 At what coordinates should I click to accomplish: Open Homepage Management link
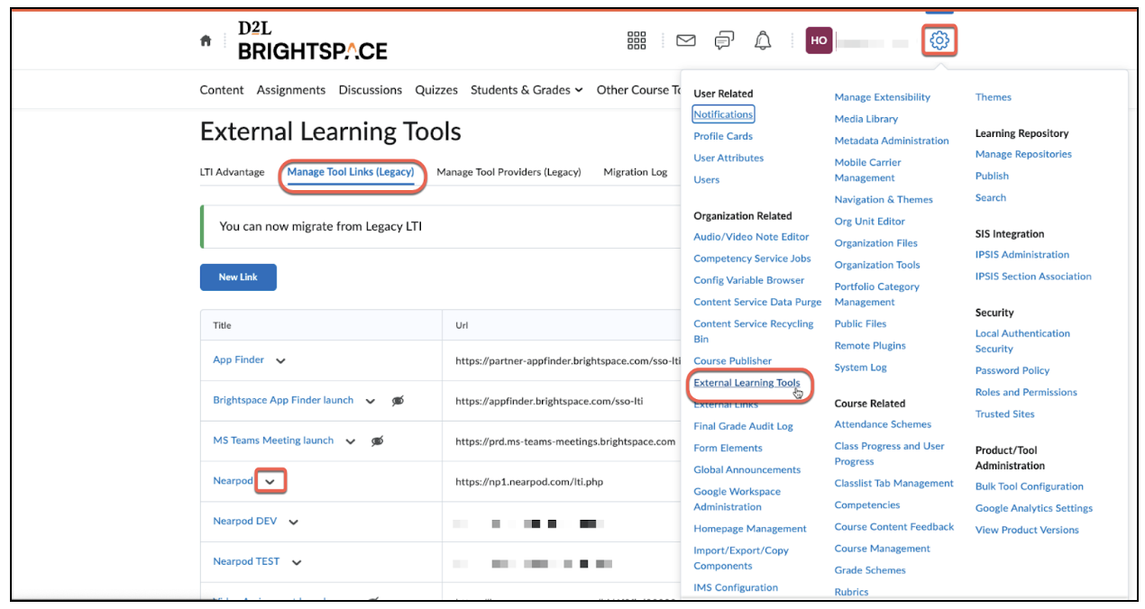click(x=750, y=529)
